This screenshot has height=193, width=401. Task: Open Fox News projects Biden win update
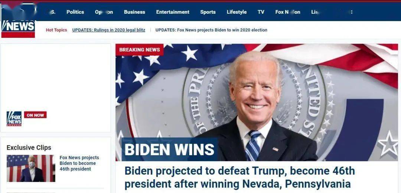211,30
